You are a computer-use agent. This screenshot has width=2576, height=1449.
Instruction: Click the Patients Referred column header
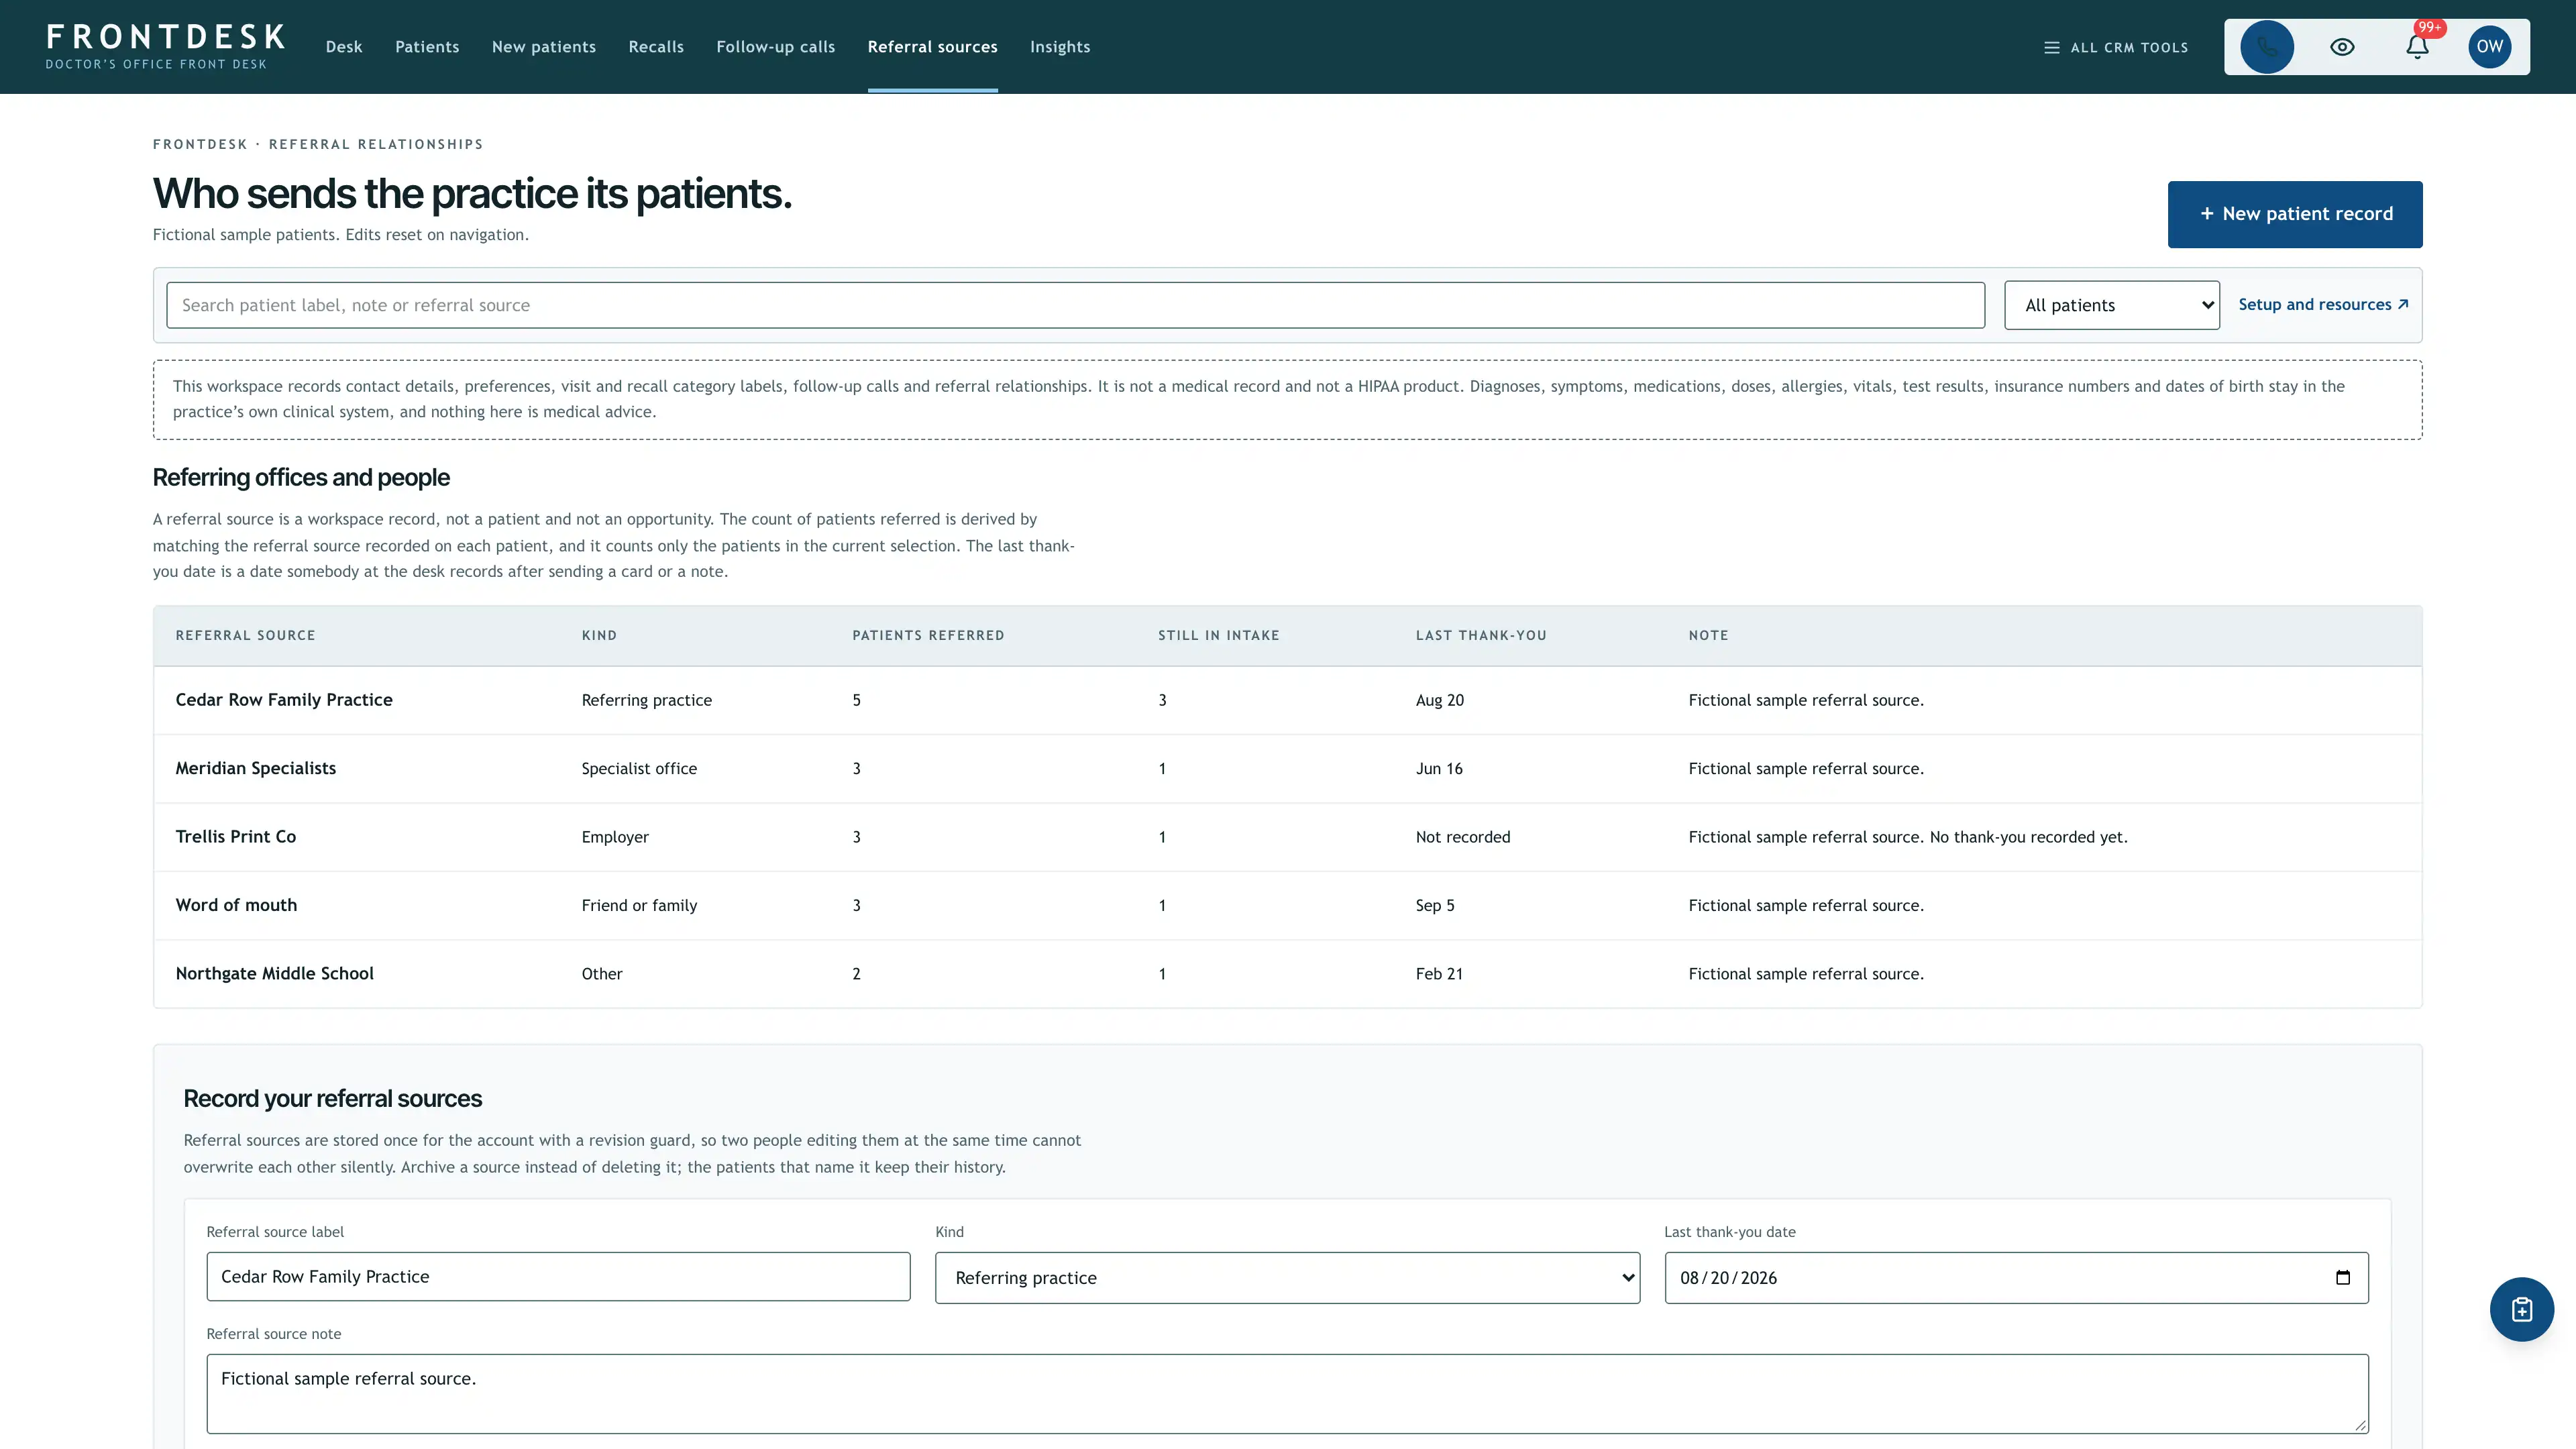tap(928, 635)
